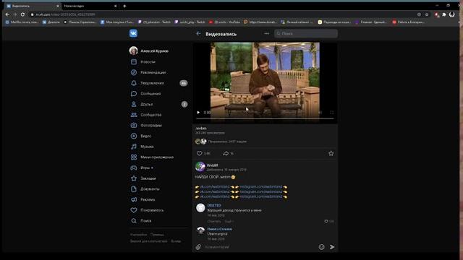The height and width of the screenshot is (260, 463).
Task: Like DELETED's comment with heart icon
Action: pos(326,221)
